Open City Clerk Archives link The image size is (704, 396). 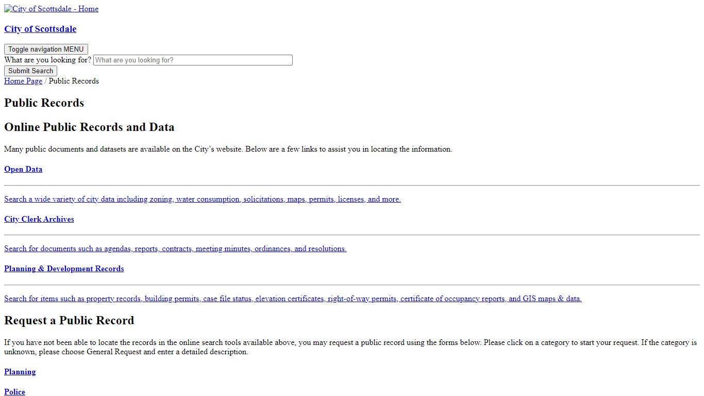coord(39,219)
